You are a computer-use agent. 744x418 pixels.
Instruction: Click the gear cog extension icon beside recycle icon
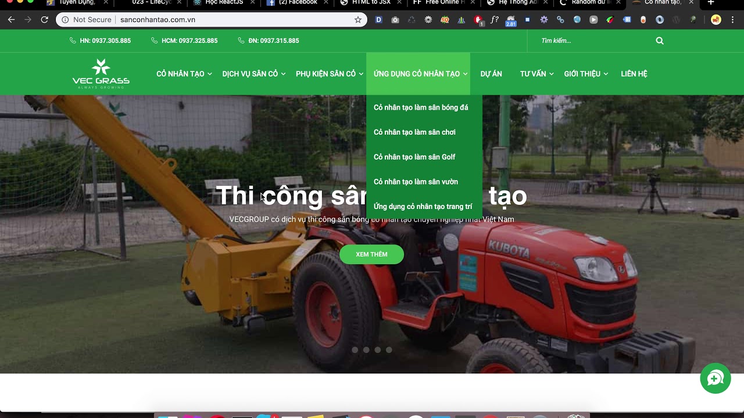(428, 20)
